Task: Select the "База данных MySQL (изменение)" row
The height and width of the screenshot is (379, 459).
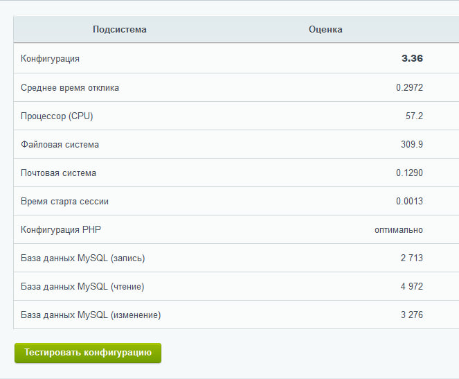Action: click(x=91, y=315)
